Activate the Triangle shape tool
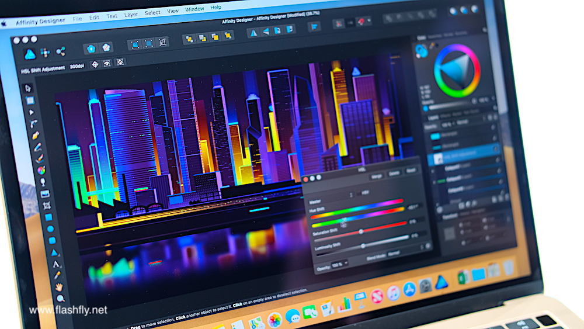Screen dimensions: 584x329 click(x=54, y=252)
